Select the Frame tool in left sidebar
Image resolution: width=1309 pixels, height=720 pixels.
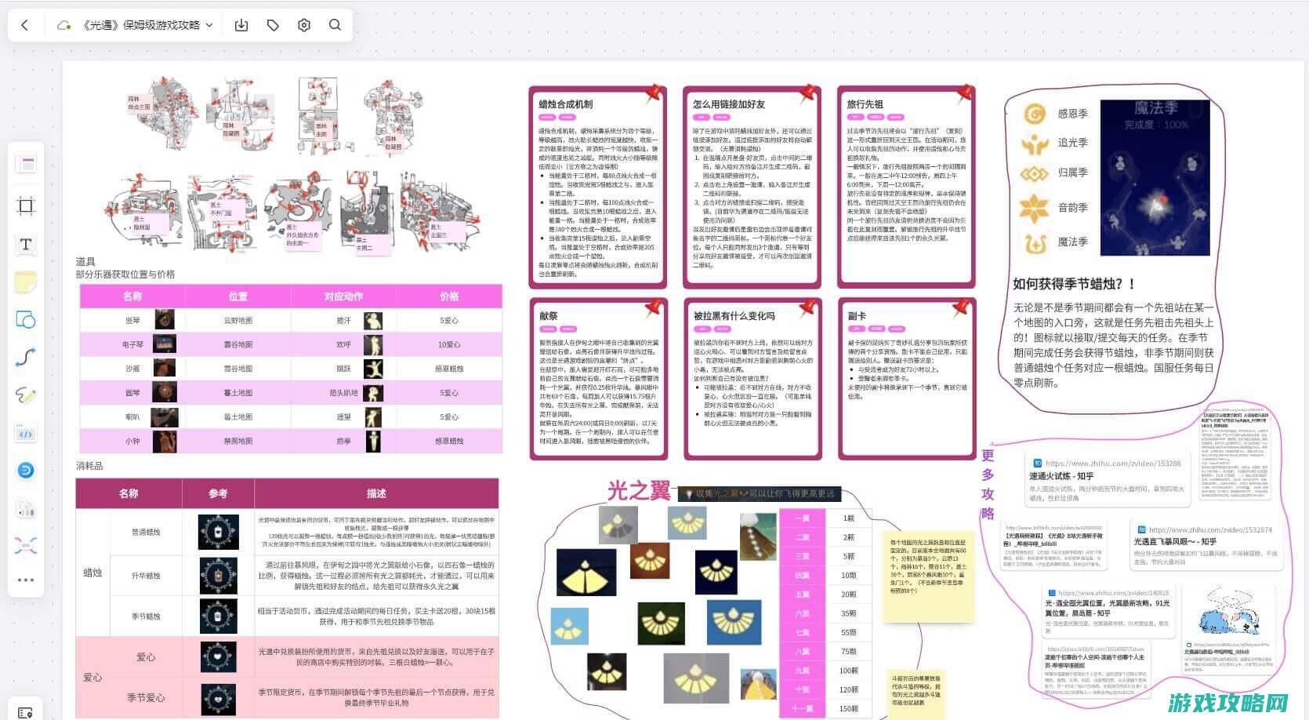(26, 206)
